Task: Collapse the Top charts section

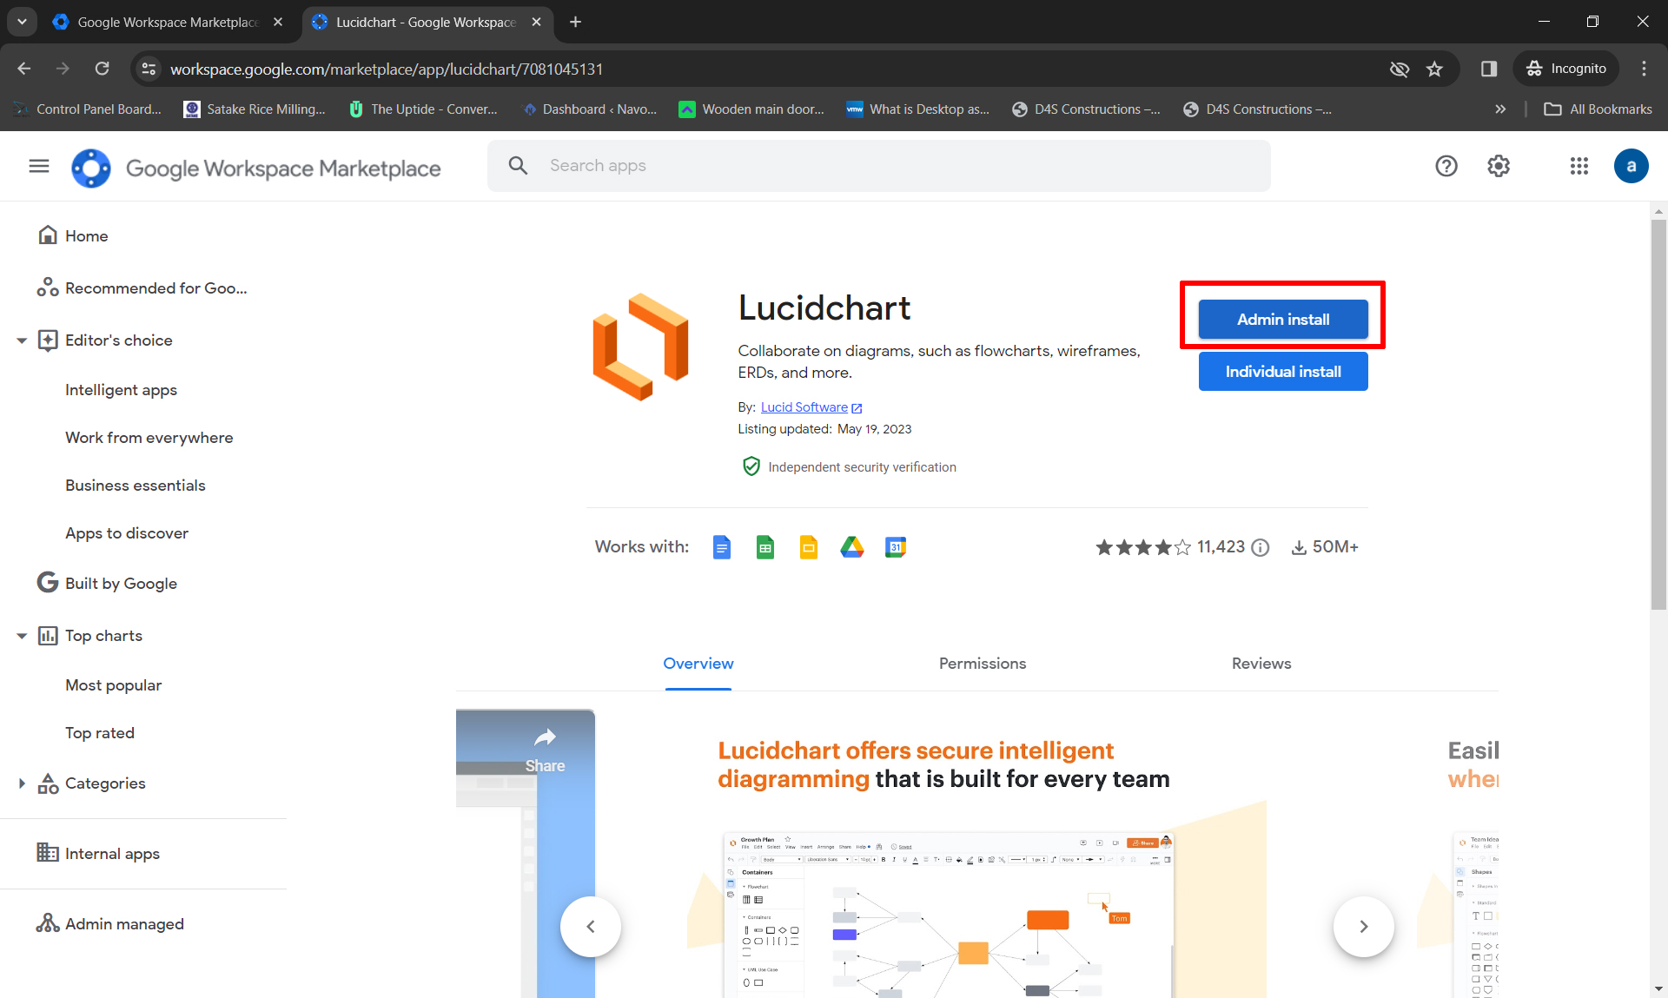Action: (22, 636)
